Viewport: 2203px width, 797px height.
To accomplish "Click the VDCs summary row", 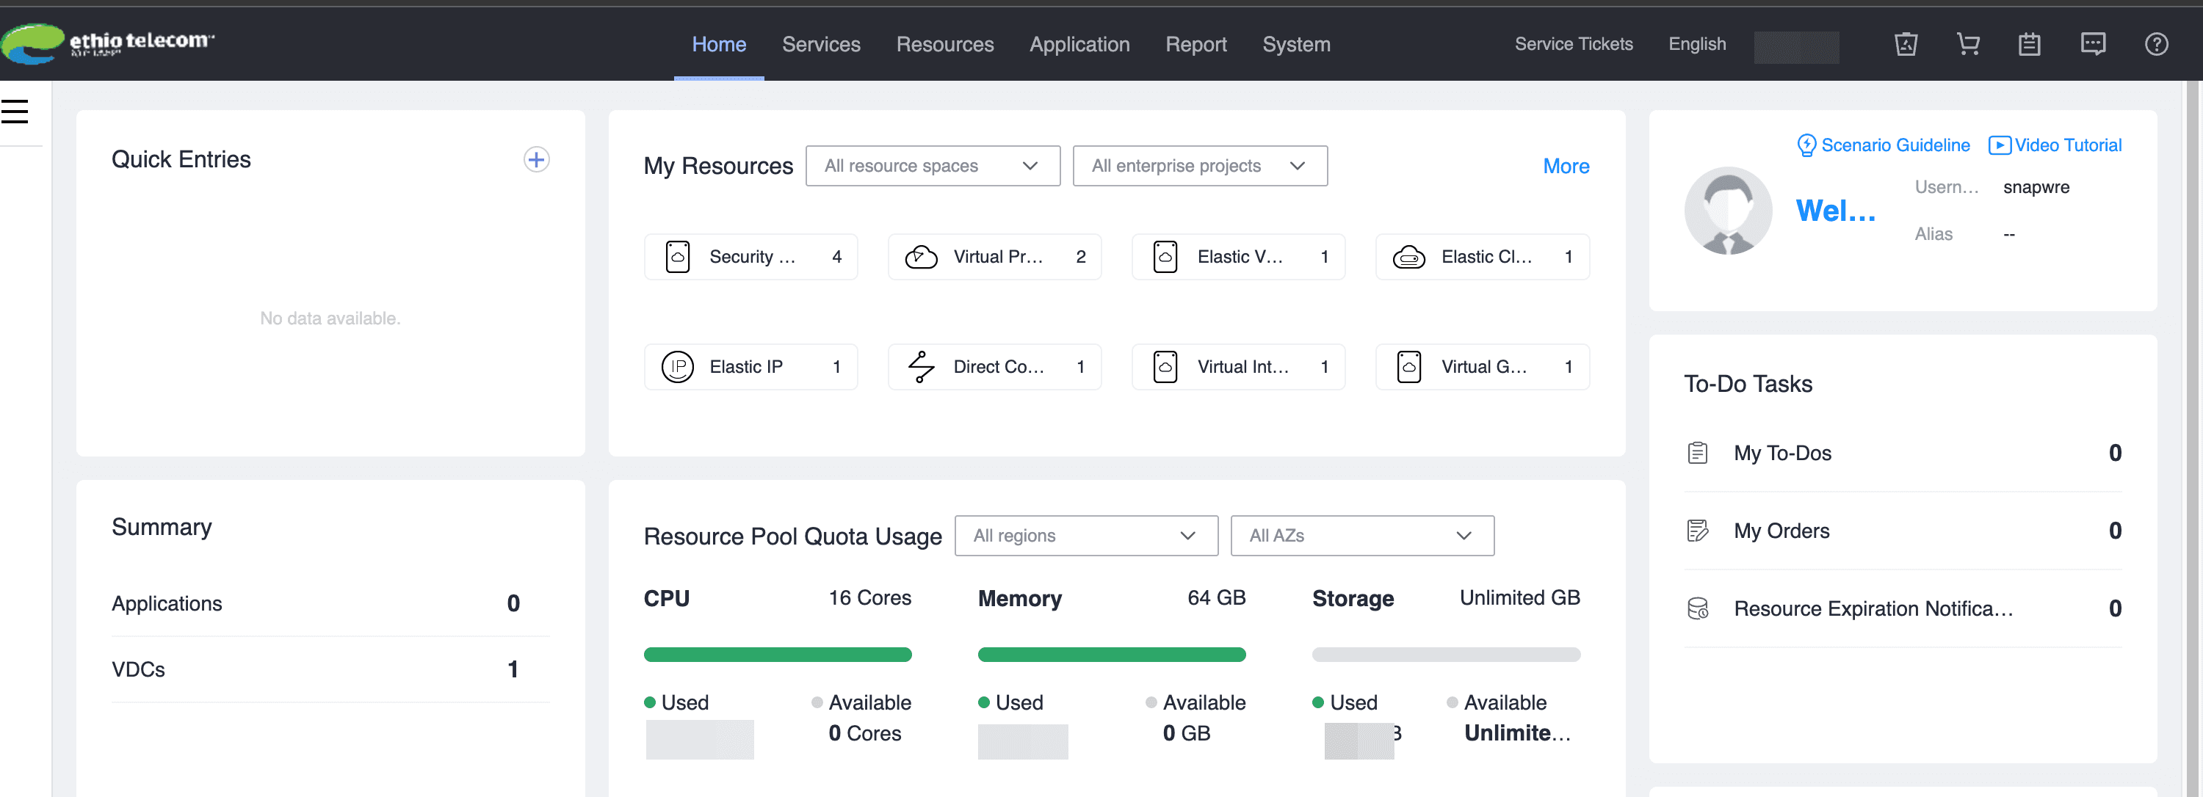I will pyautogui.click(x=330, y=670).
